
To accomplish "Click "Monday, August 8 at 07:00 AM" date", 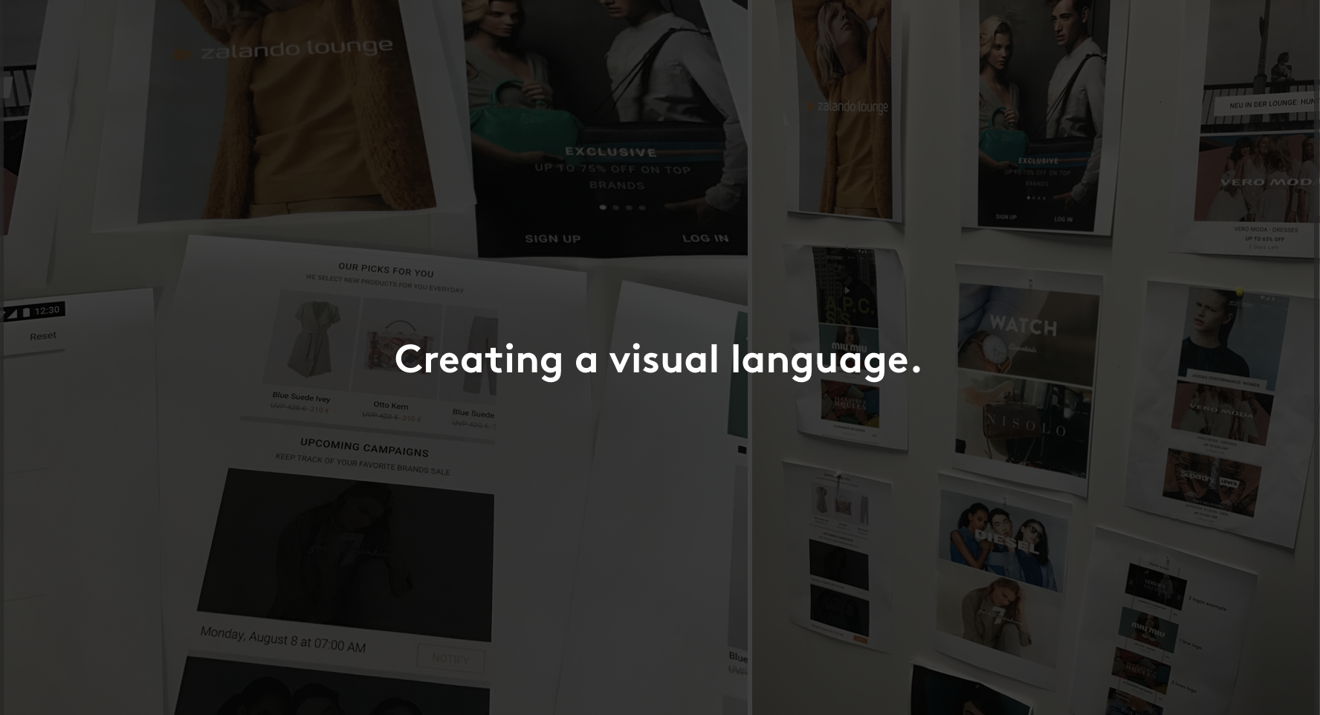I will [x=282, y=639].
